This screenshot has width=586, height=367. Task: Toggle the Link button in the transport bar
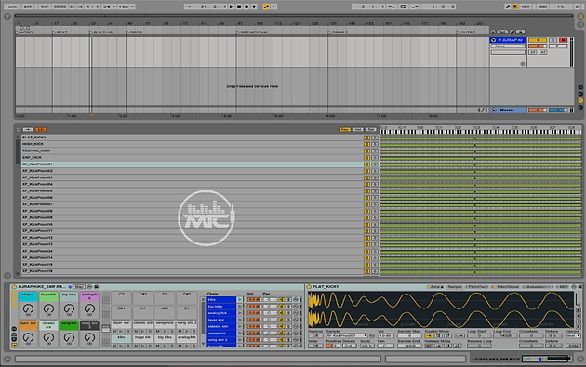tap(13, 7)
